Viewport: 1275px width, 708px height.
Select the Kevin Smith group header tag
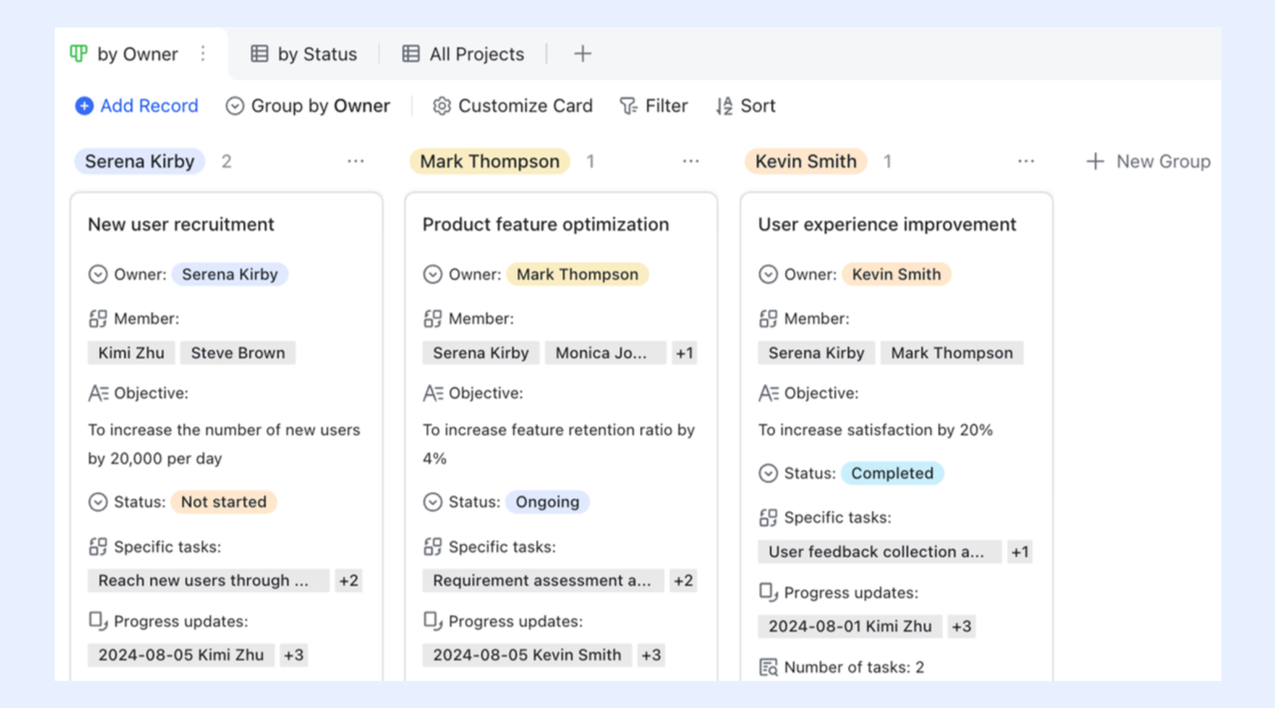(x=806, y=161)
